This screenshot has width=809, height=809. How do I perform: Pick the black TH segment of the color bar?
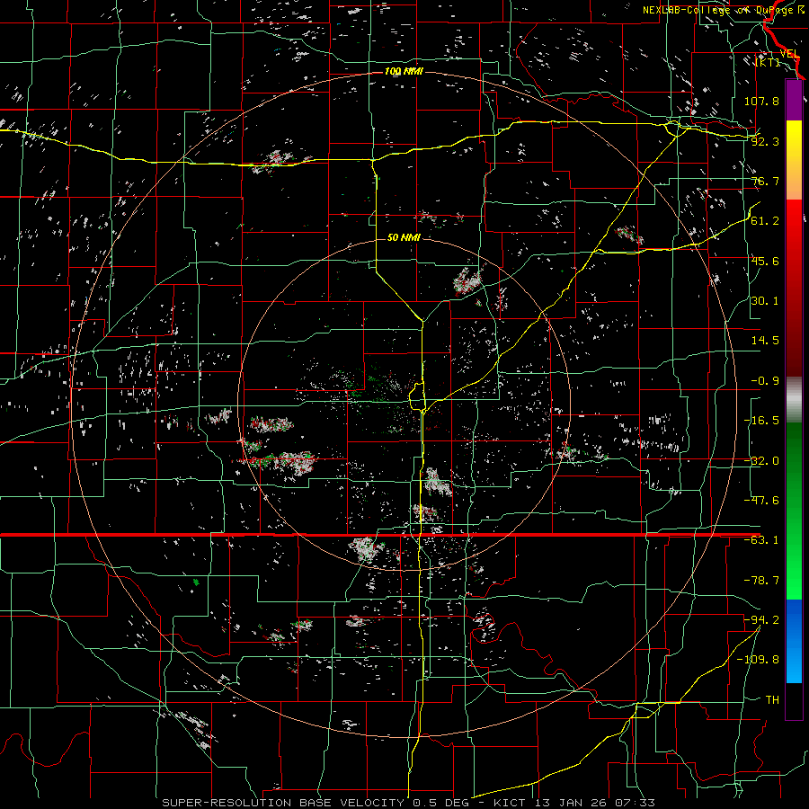coord(794,700)
